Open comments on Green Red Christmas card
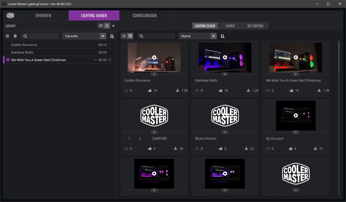The height and width of the screenshot is (202, 346). click(268, 90)
